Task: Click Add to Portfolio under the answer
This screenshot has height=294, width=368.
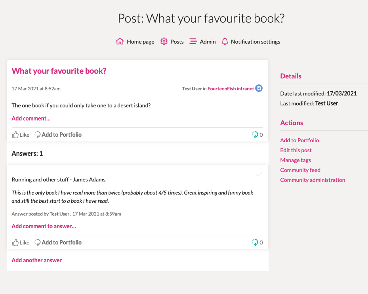Action: pos(58,242)
